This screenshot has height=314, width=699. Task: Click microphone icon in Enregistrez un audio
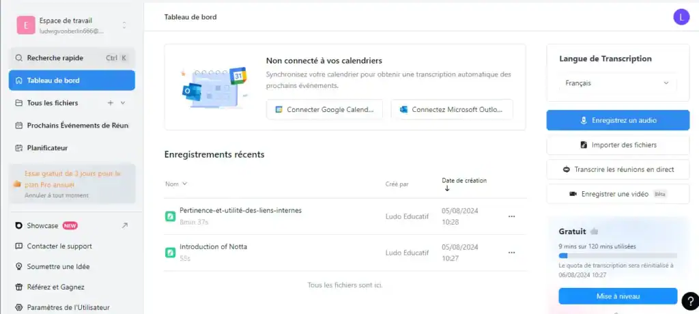coord(584,120)
